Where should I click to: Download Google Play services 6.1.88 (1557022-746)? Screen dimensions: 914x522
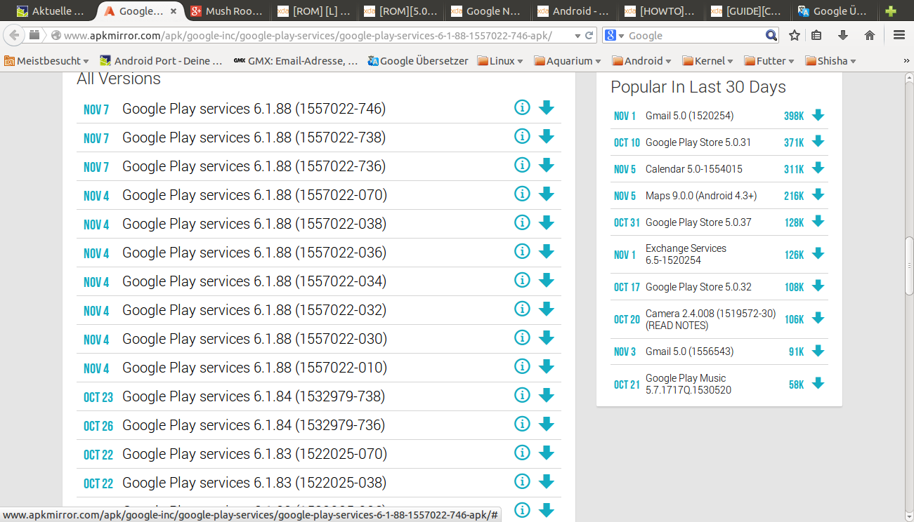(x=546, y=107)
